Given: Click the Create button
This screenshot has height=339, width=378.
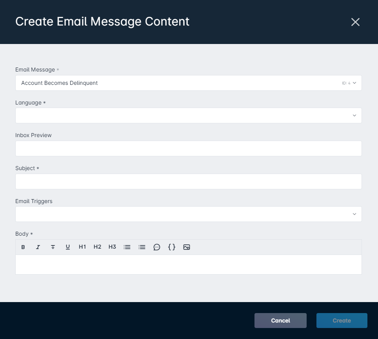Looking at the screenshot, I should (342, 321).
